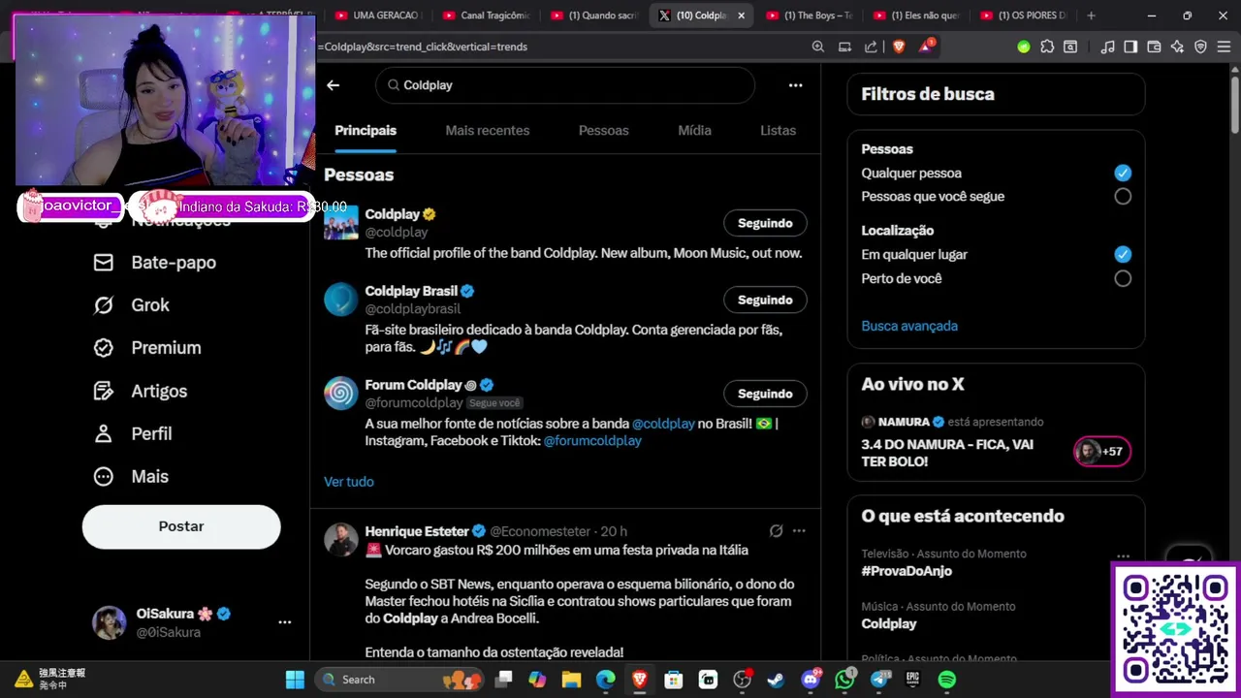Select Pessoas que você segue option
Screen dimensions: 1241x698
[x=1123, y=197]
